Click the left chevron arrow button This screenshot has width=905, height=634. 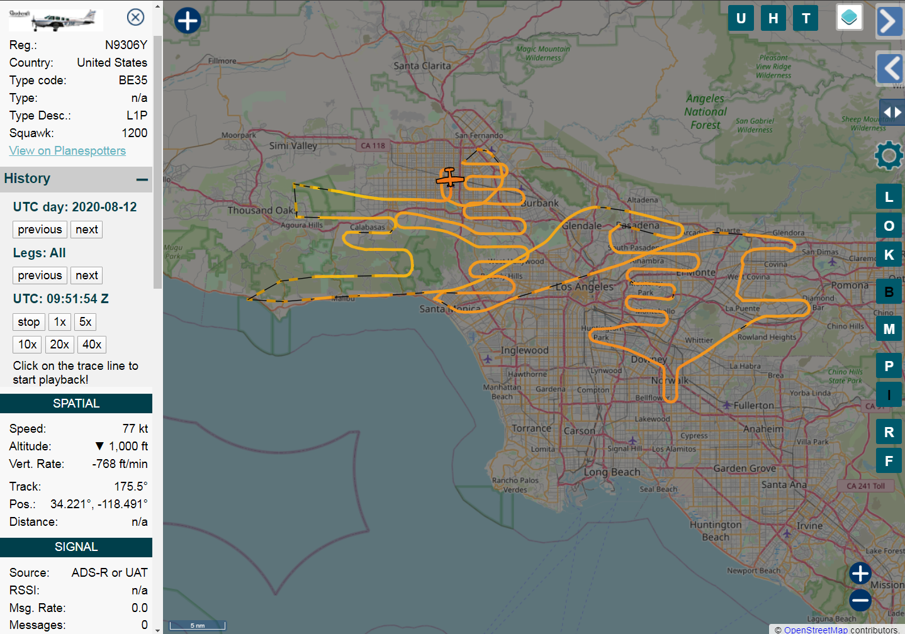pyautogui.click(x=890, y=68)
